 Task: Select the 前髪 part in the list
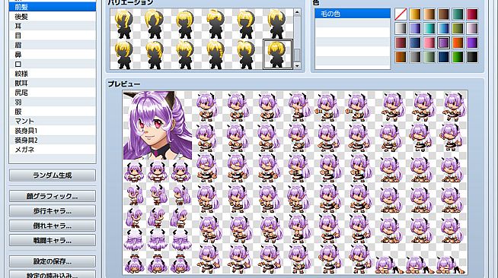click(53, 7)
